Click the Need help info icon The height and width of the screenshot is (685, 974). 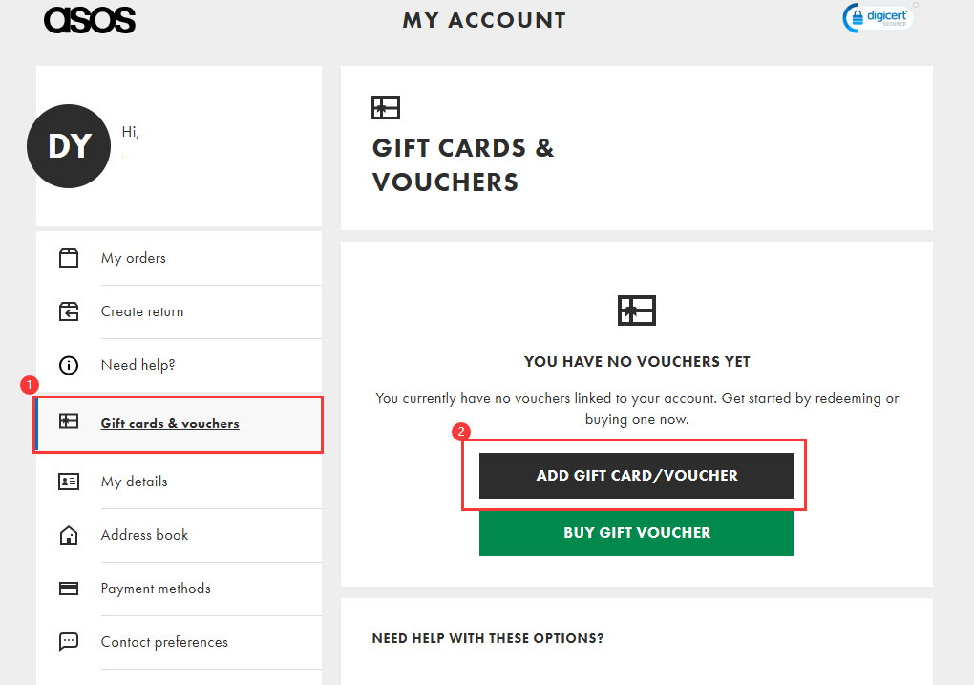pyautogui.click(x=69, y=365)
